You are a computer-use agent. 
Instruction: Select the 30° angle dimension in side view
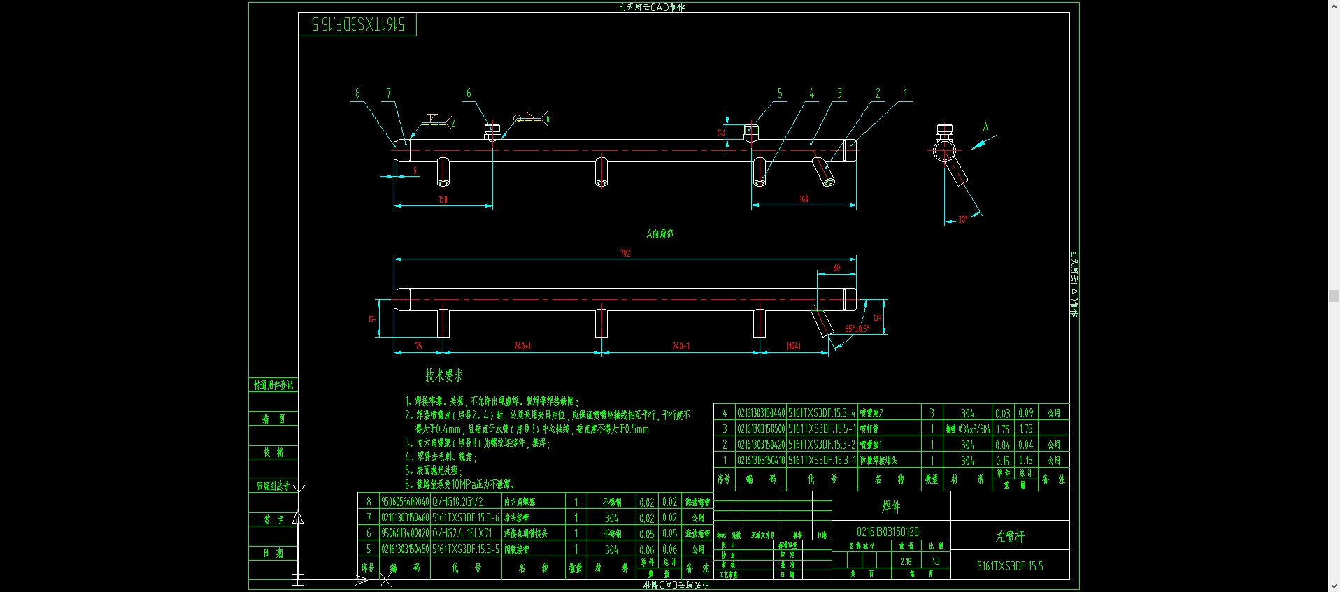(x=962, y=219)
